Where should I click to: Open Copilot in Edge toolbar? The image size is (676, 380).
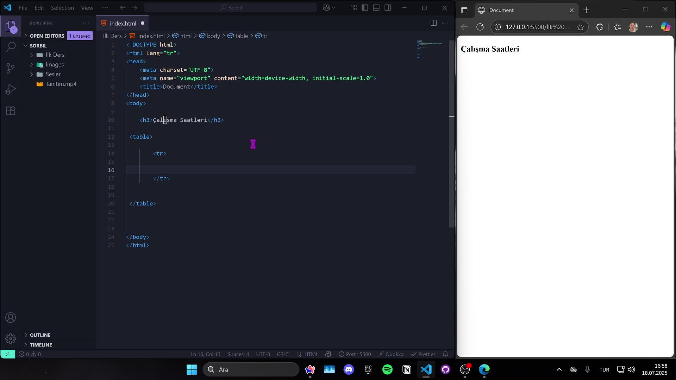665,27
